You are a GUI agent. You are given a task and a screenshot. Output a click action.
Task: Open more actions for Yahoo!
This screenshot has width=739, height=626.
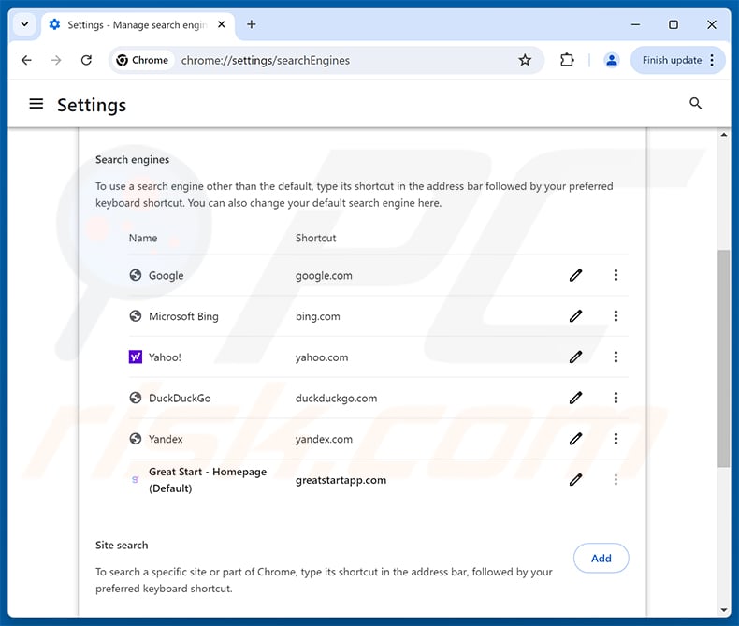coord(616,357)
